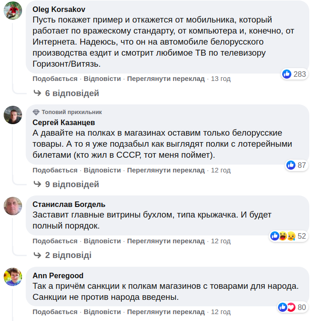Reply to Oleg Korsakov's comment via Відповісти
Viewport: 324px width, 321px height.
tap(102, 79)
